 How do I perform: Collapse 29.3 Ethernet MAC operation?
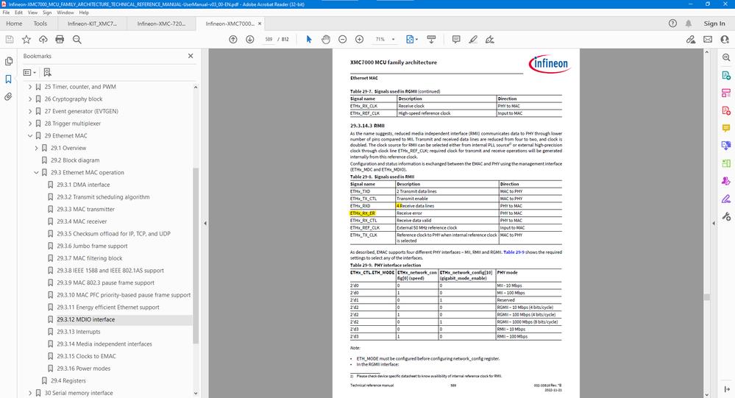point(36,172)
